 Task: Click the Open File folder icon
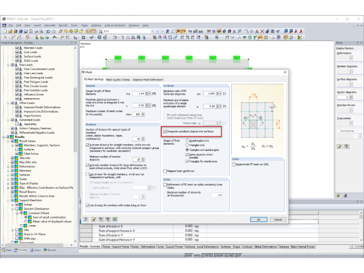coord(10,31)
